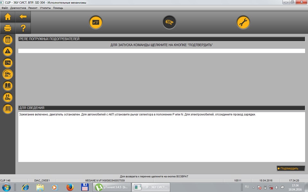Click the ВОЗВРАТ hint text in status bar
Viewport: 308px width, 192px height.
154,176
